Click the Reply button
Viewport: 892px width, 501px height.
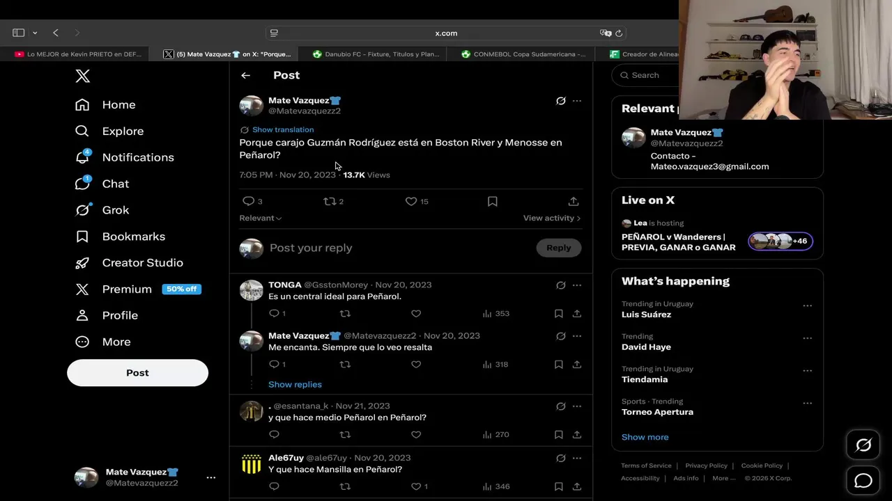(558, 248)
